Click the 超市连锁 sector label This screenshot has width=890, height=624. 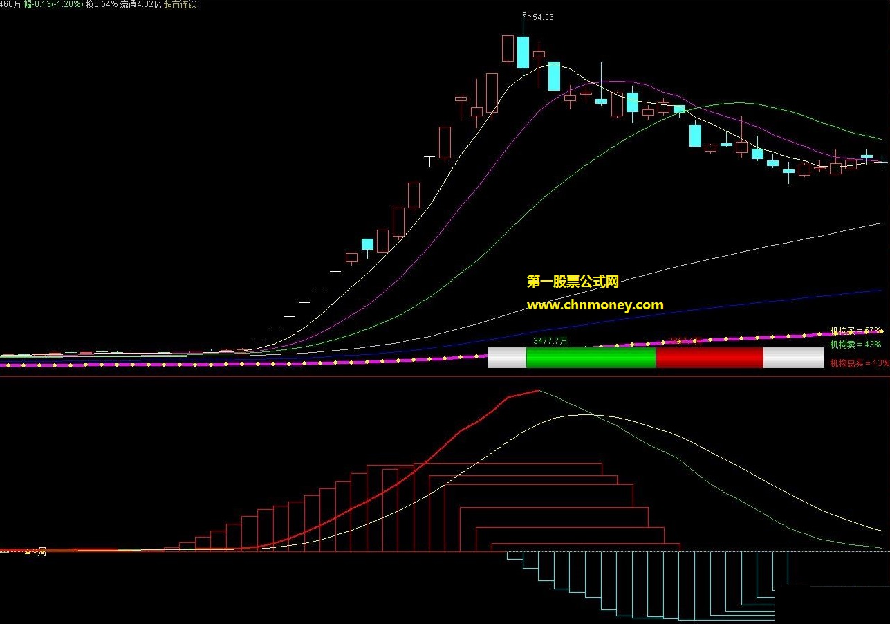pyautogui.click(x=180, y=4)
